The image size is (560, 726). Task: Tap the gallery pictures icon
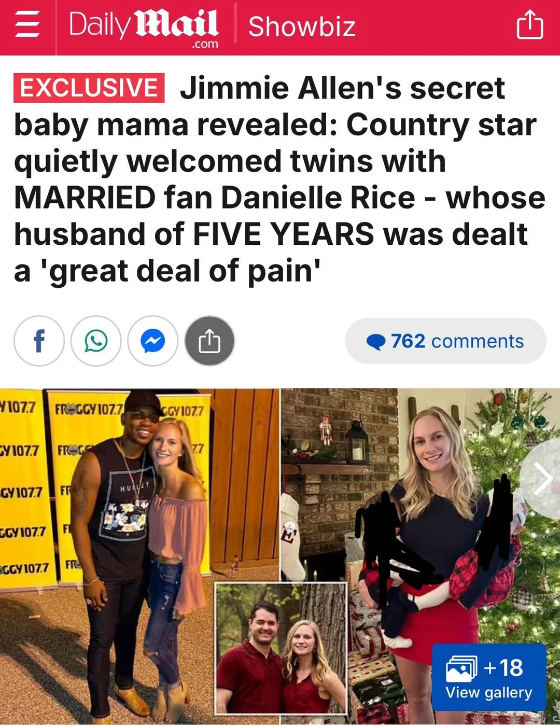click(461, 668)
